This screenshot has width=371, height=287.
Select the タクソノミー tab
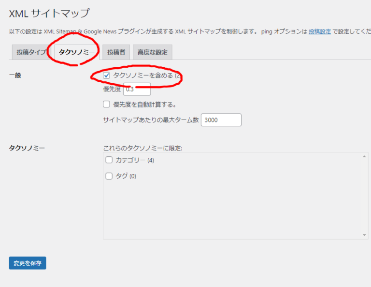coord(76,52)
